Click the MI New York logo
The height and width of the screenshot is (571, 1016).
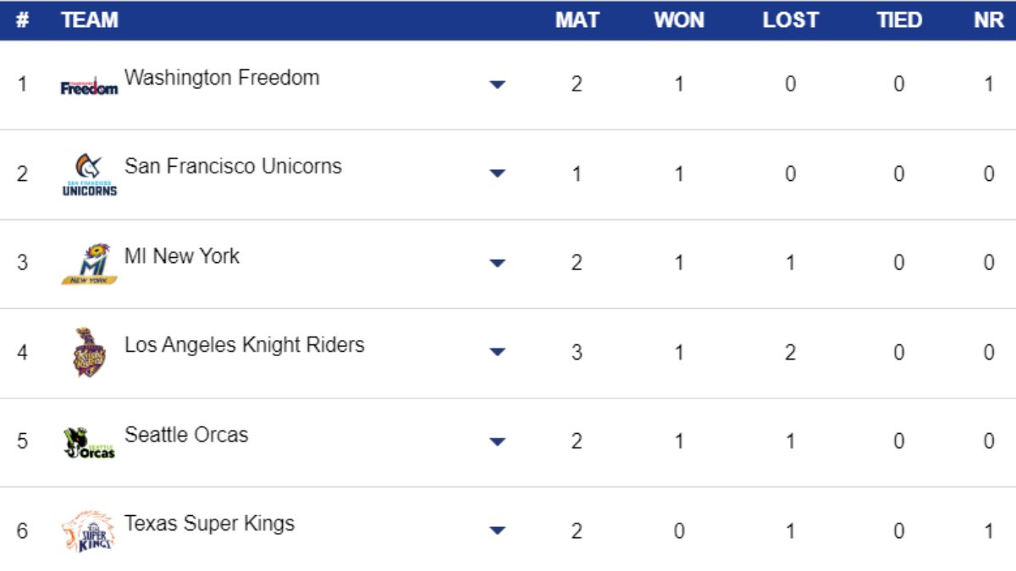[89, 264]
